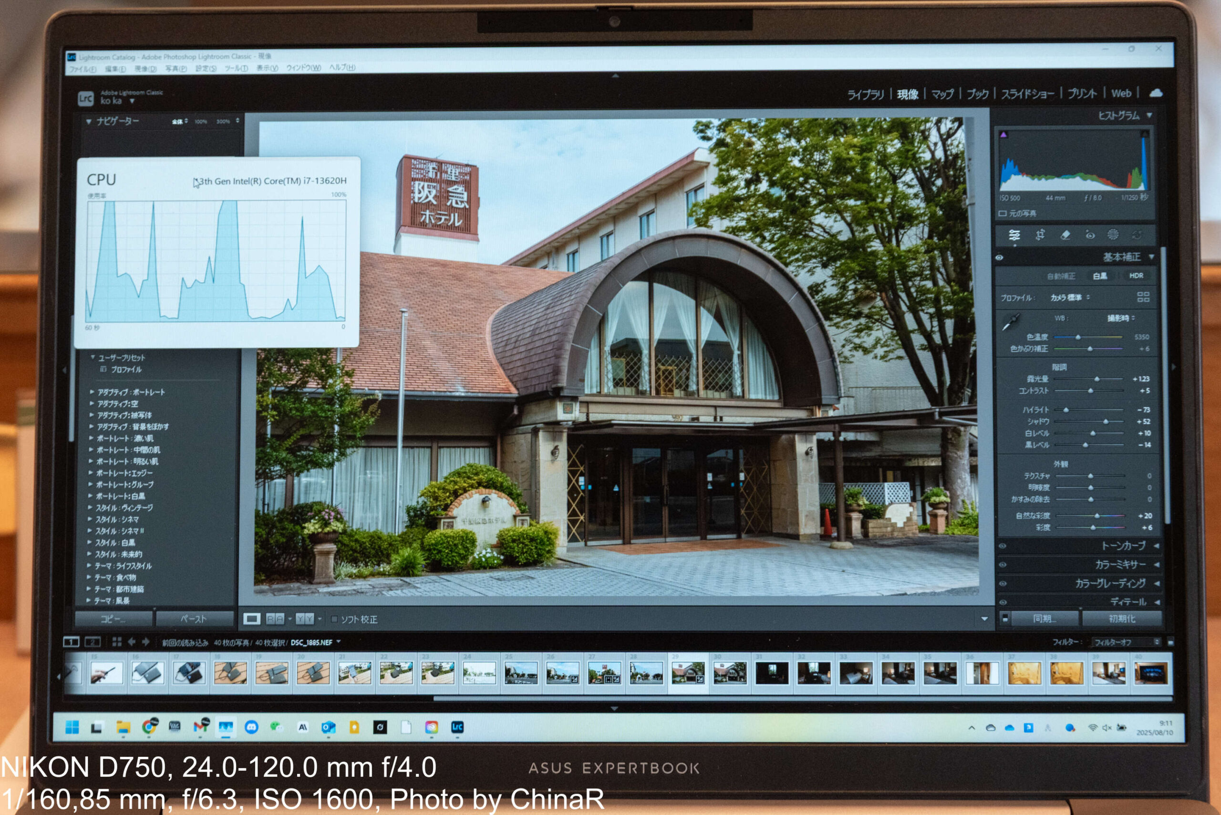Go back with the left arrow icon
Screen dimensions: 1221x815
pyautogui.click(x=132, y=642)
